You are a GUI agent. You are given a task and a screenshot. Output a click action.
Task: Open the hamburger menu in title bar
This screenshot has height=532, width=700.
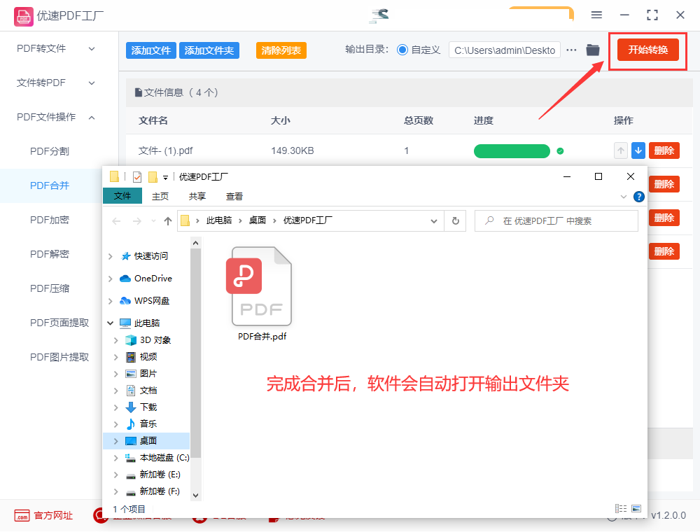(596, 15)
